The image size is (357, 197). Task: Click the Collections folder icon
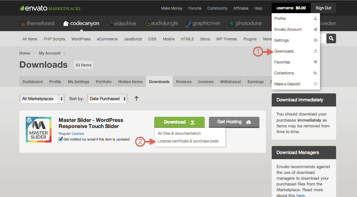315,73
